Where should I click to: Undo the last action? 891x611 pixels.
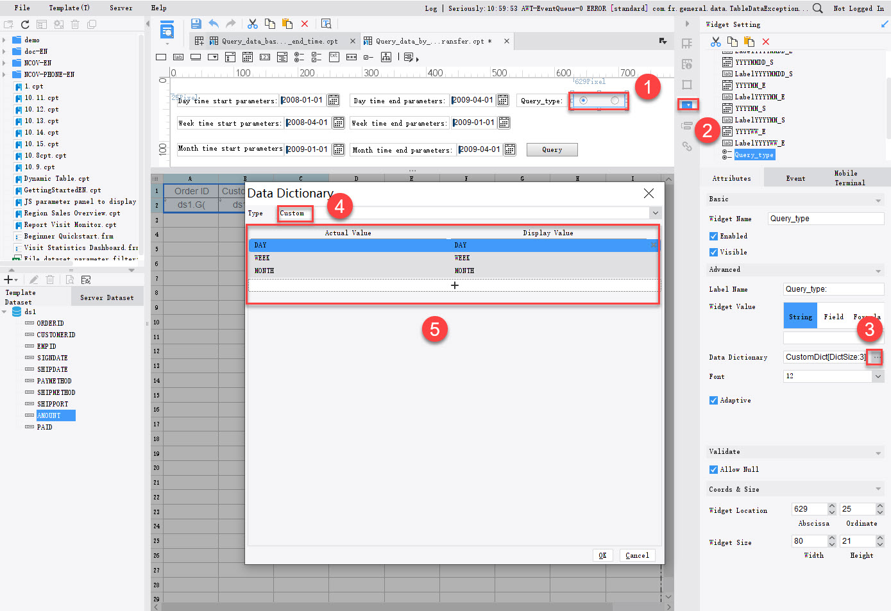[x=214, y=24]
